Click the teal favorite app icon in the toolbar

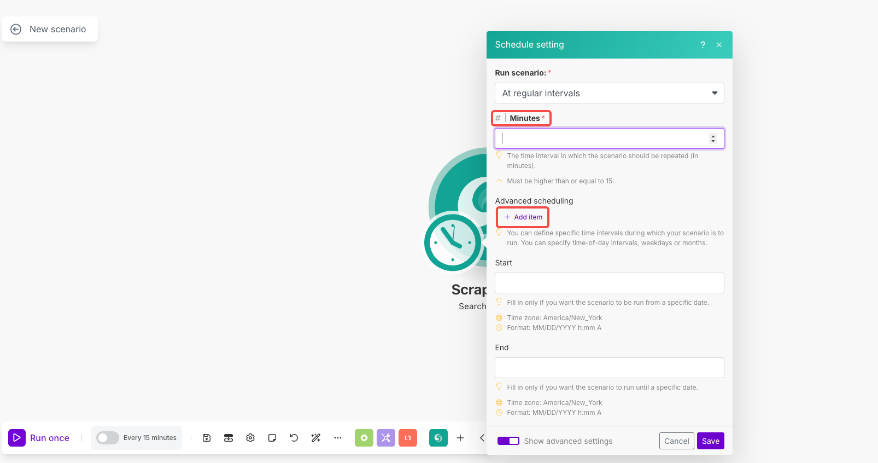[438, 438]
